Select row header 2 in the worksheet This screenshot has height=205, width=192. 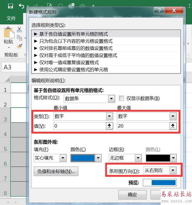pyautogui.click(x=5, y=100)
